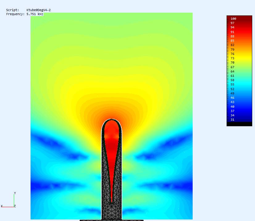Image resolution: width=255 pixels, height=221 pixels.
Task: Click the green Y axis line
Action: [x=14, y=201]
